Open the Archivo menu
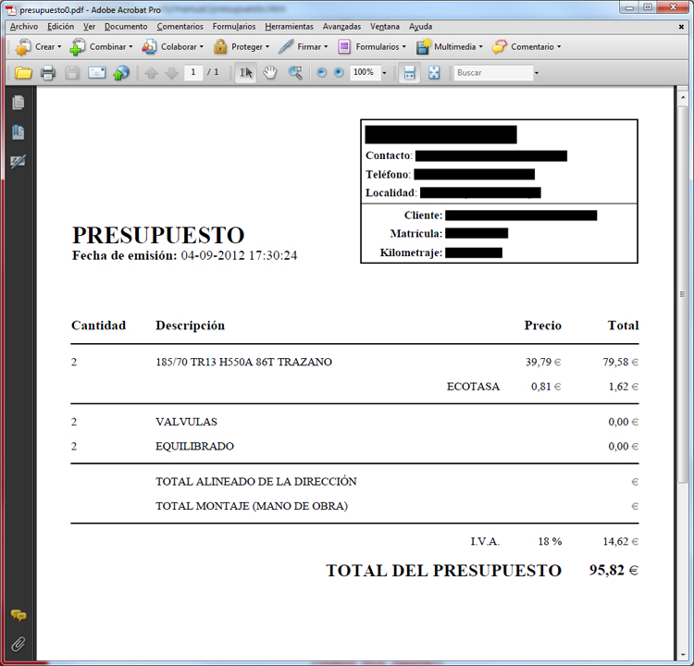 coord(24,27)
